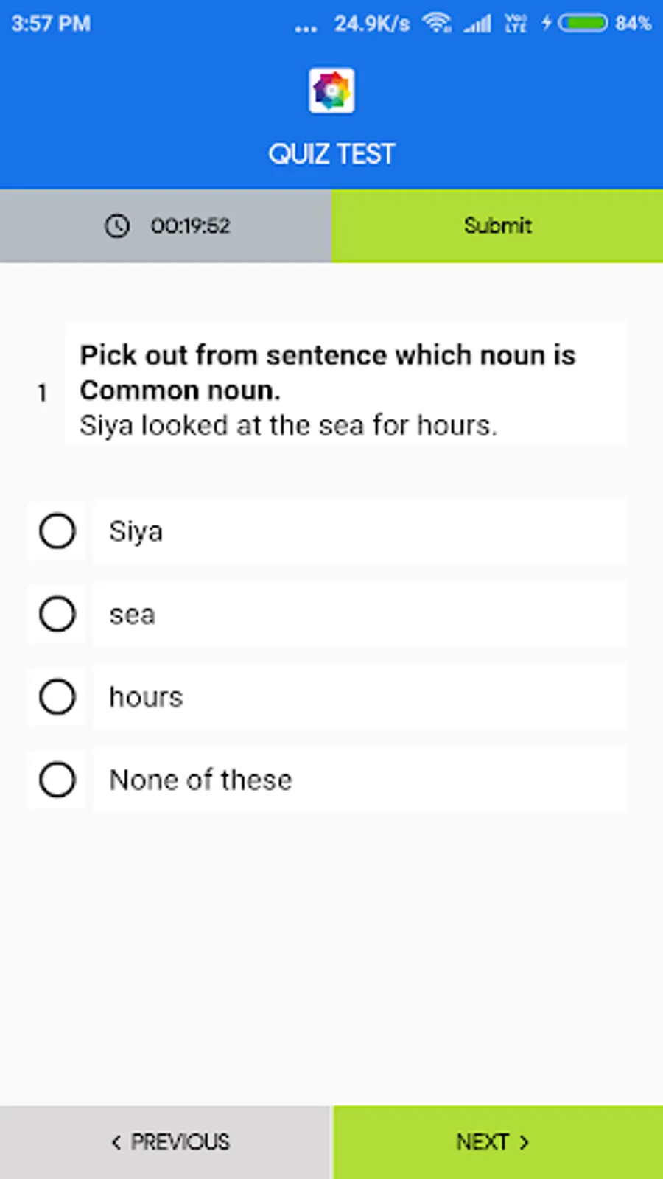Image resolution: width=663 pixels, height=1179 pixels.
Task: Tap the charging bolt icon
Action: click(x=547, y=23)
